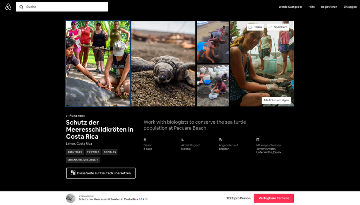Open the baby sea turtle close-up photo
This screenshot has height=205, width=360.
click(x=163, y=64)
